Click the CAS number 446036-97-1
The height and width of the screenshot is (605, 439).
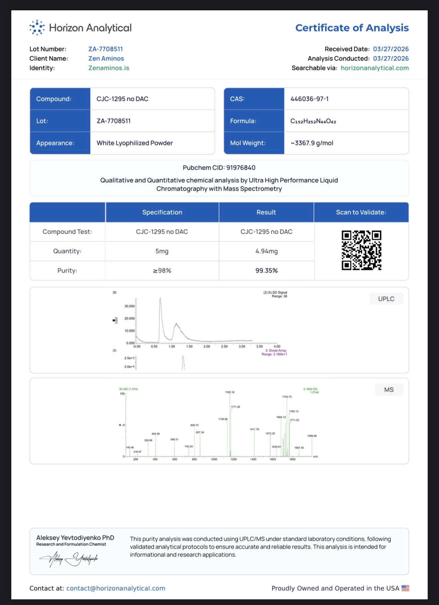click(309, 99)
